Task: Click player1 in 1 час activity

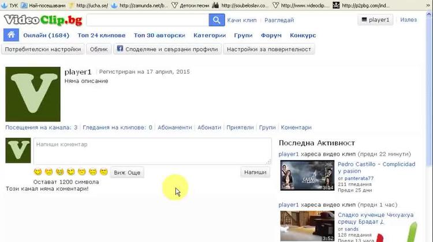Action: [x=289, y=205]
